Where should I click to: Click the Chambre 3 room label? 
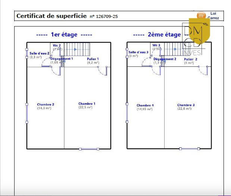(x=186, y=105)
